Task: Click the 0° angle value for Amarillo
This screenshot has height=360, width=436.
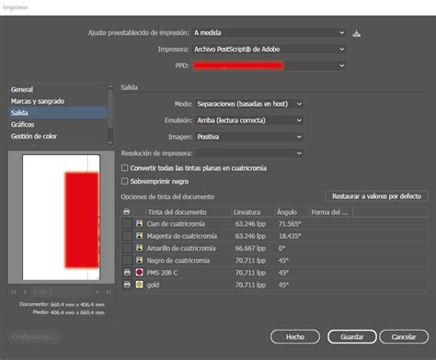Action: (281, 248)
